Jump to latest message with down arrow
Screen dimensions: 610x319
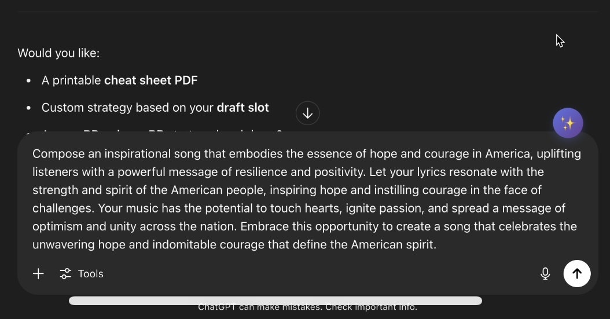308,113
